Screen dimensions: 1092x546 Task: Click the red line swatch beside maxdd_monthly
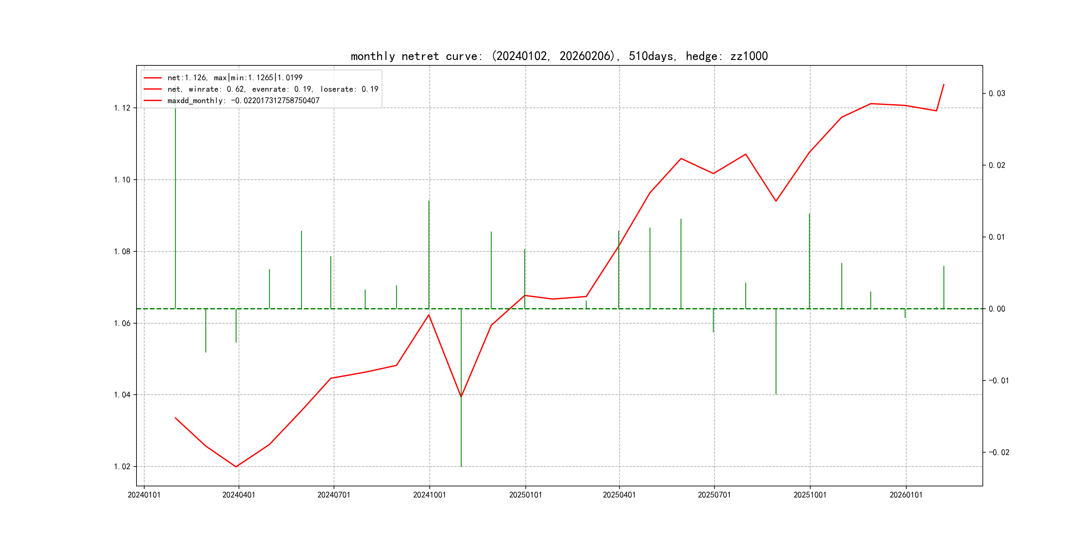(153, 100)
